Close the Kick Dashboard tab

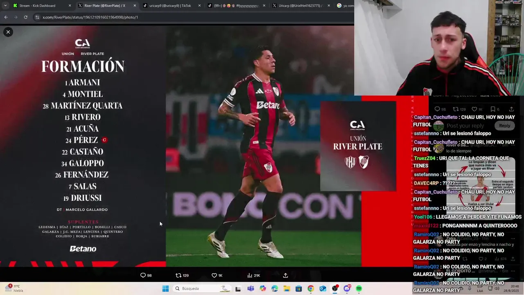(70, 6)
